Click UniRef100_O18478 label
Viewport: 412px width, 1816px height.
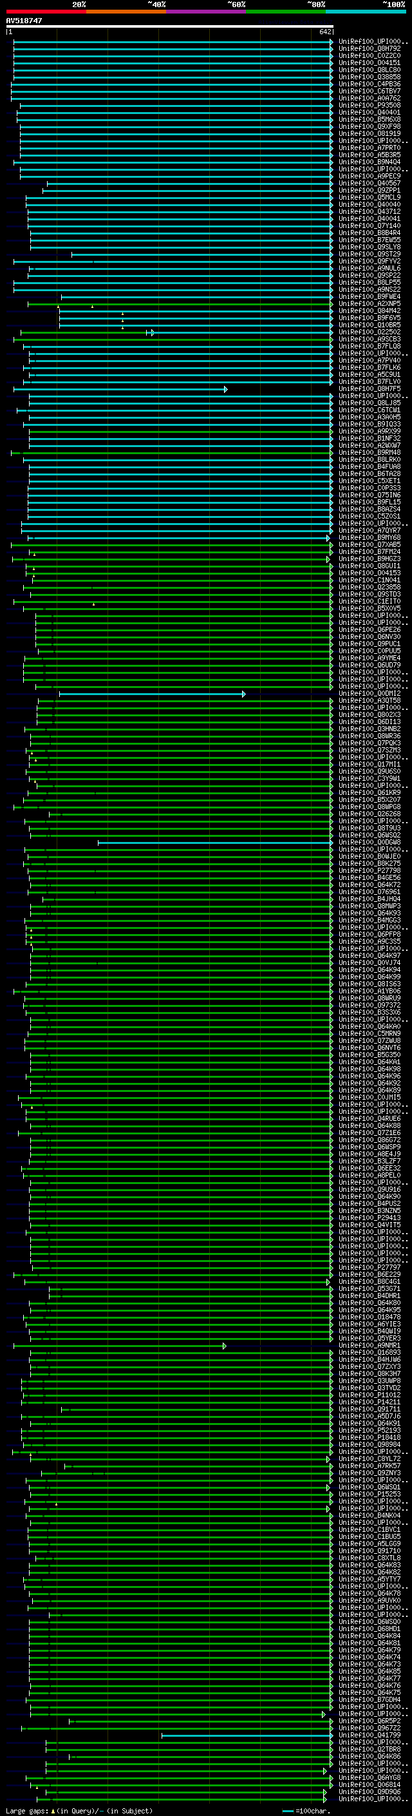[x=370, y=1317]
